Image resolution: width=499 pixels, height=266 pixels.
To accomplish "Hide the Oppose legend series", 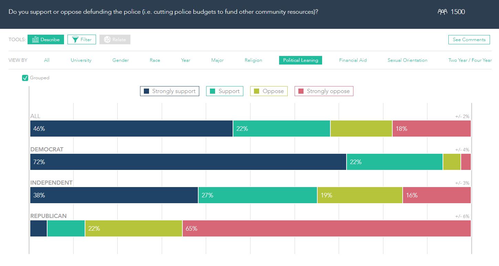I will point(269,91).
